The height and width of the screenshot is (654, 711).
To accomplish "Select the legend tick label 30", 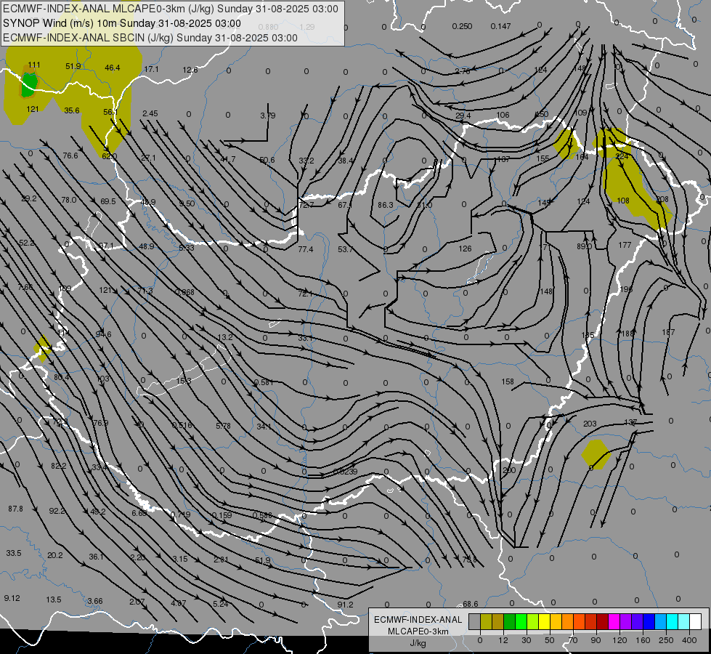I will [x=527, y=640].
